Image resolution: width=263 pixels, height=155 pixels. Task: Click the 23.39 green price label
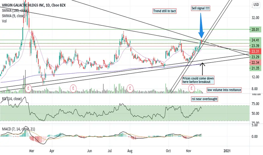point(255,46)
